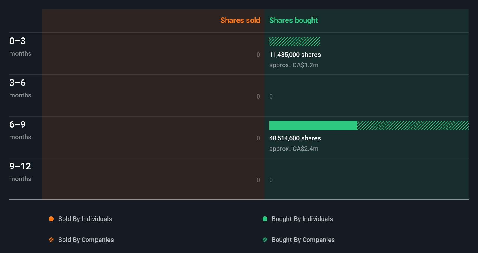Click the 6–9 months row label
Viewport: 478px width, 253px height.
point(20,130)
